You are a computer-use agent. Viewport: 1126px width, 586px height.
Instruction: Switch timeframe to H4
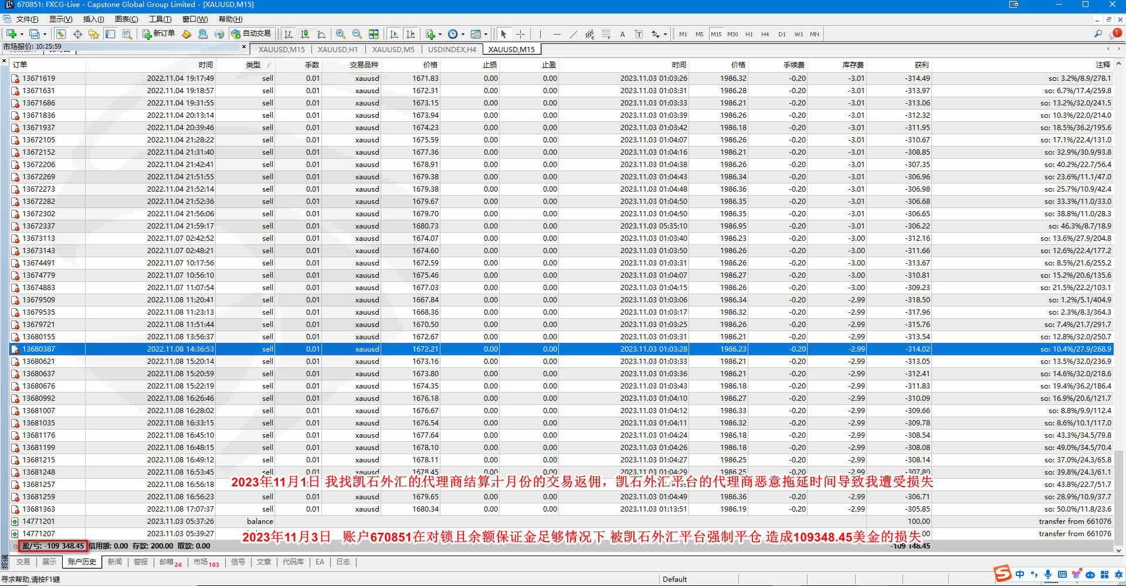point(765,34)
